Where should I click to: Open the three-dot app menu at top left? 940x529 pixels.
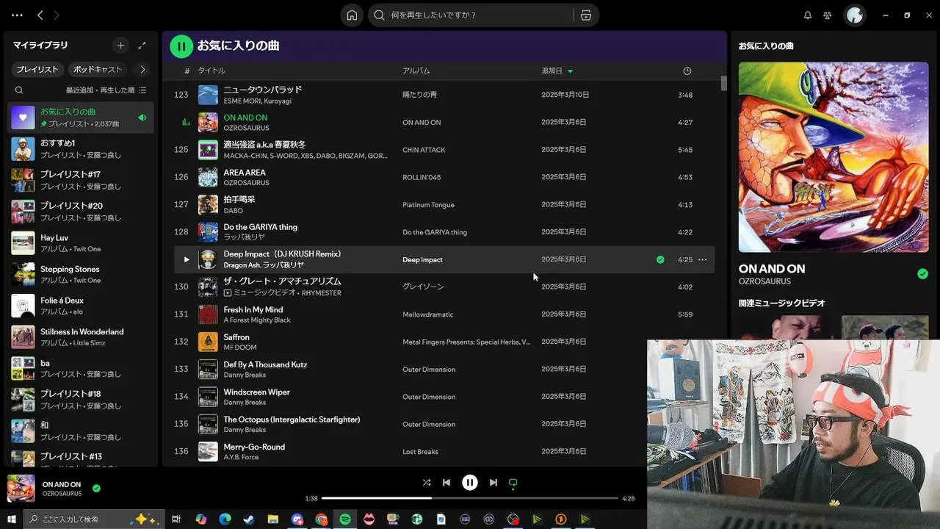[x=17, y=15]
